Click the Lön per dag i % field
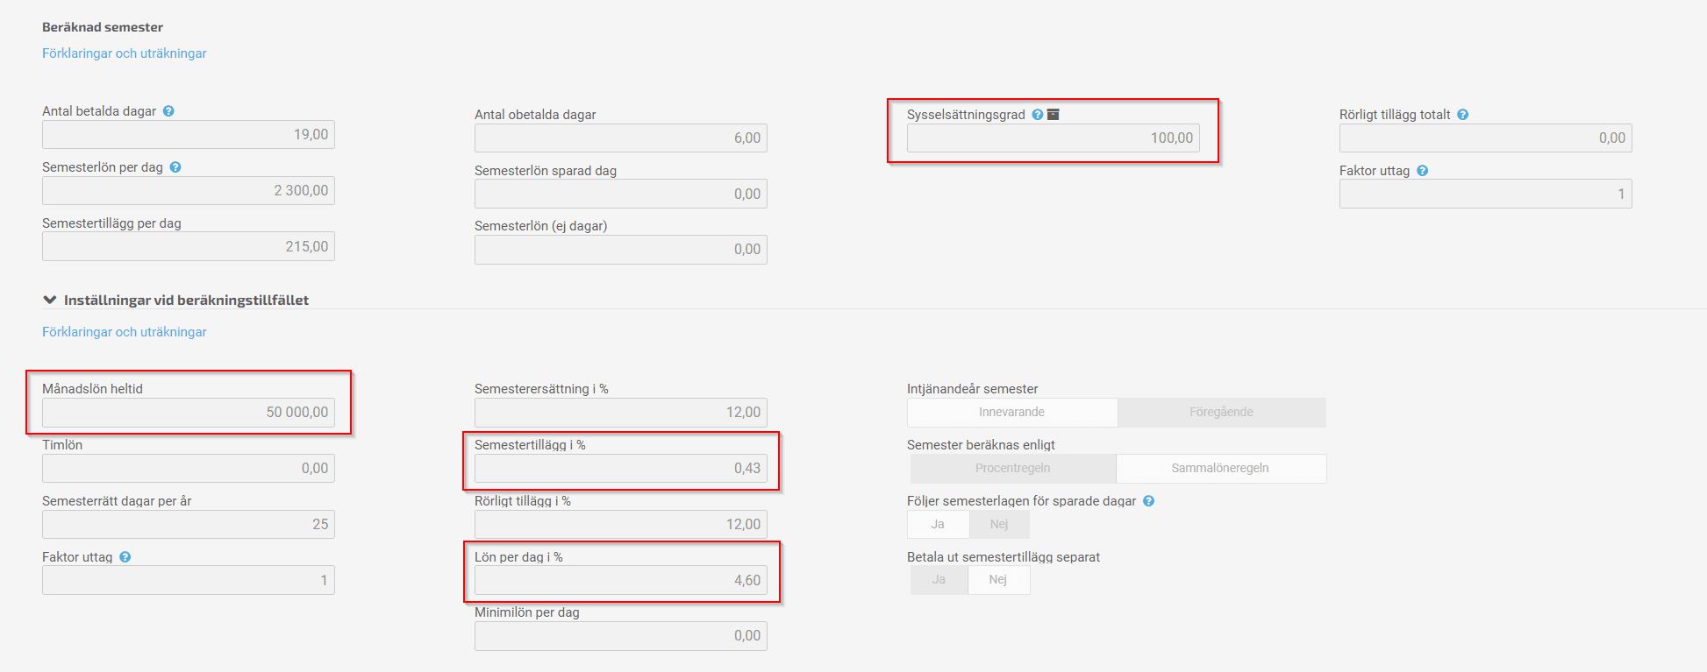This screenshot has width=1707, height=672. 621,581
